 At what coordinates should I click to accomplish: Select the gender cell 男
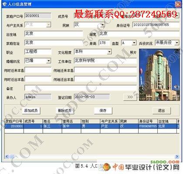pos(91,126)
